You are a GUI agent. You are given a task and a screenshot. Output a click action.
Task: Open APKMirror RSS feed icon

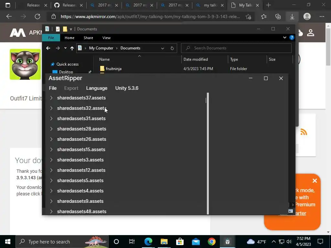click(304, 132)
